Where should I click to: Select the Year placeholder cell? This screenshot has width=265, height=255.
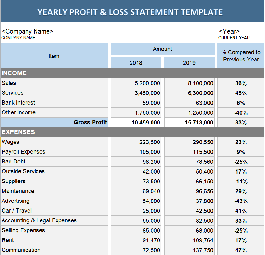pos(229,31)
